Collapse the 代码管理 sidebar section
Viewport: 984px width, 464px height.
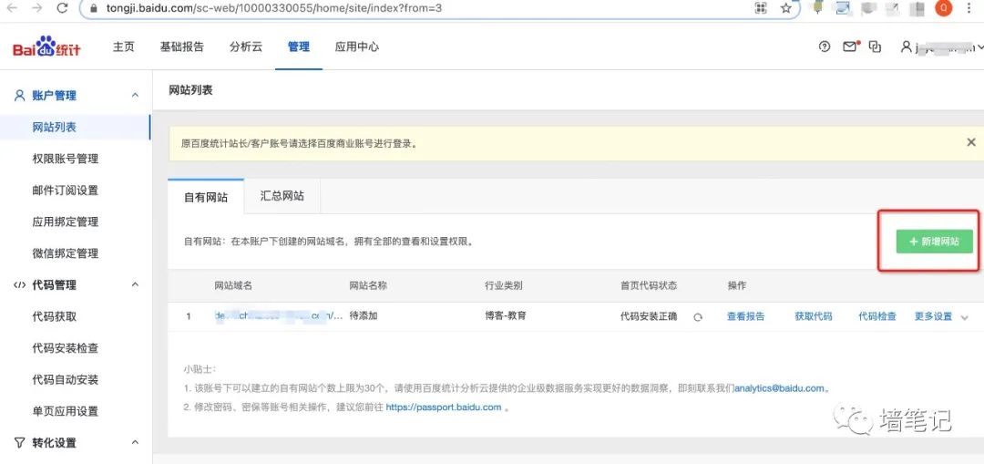[x=135, y=285]
